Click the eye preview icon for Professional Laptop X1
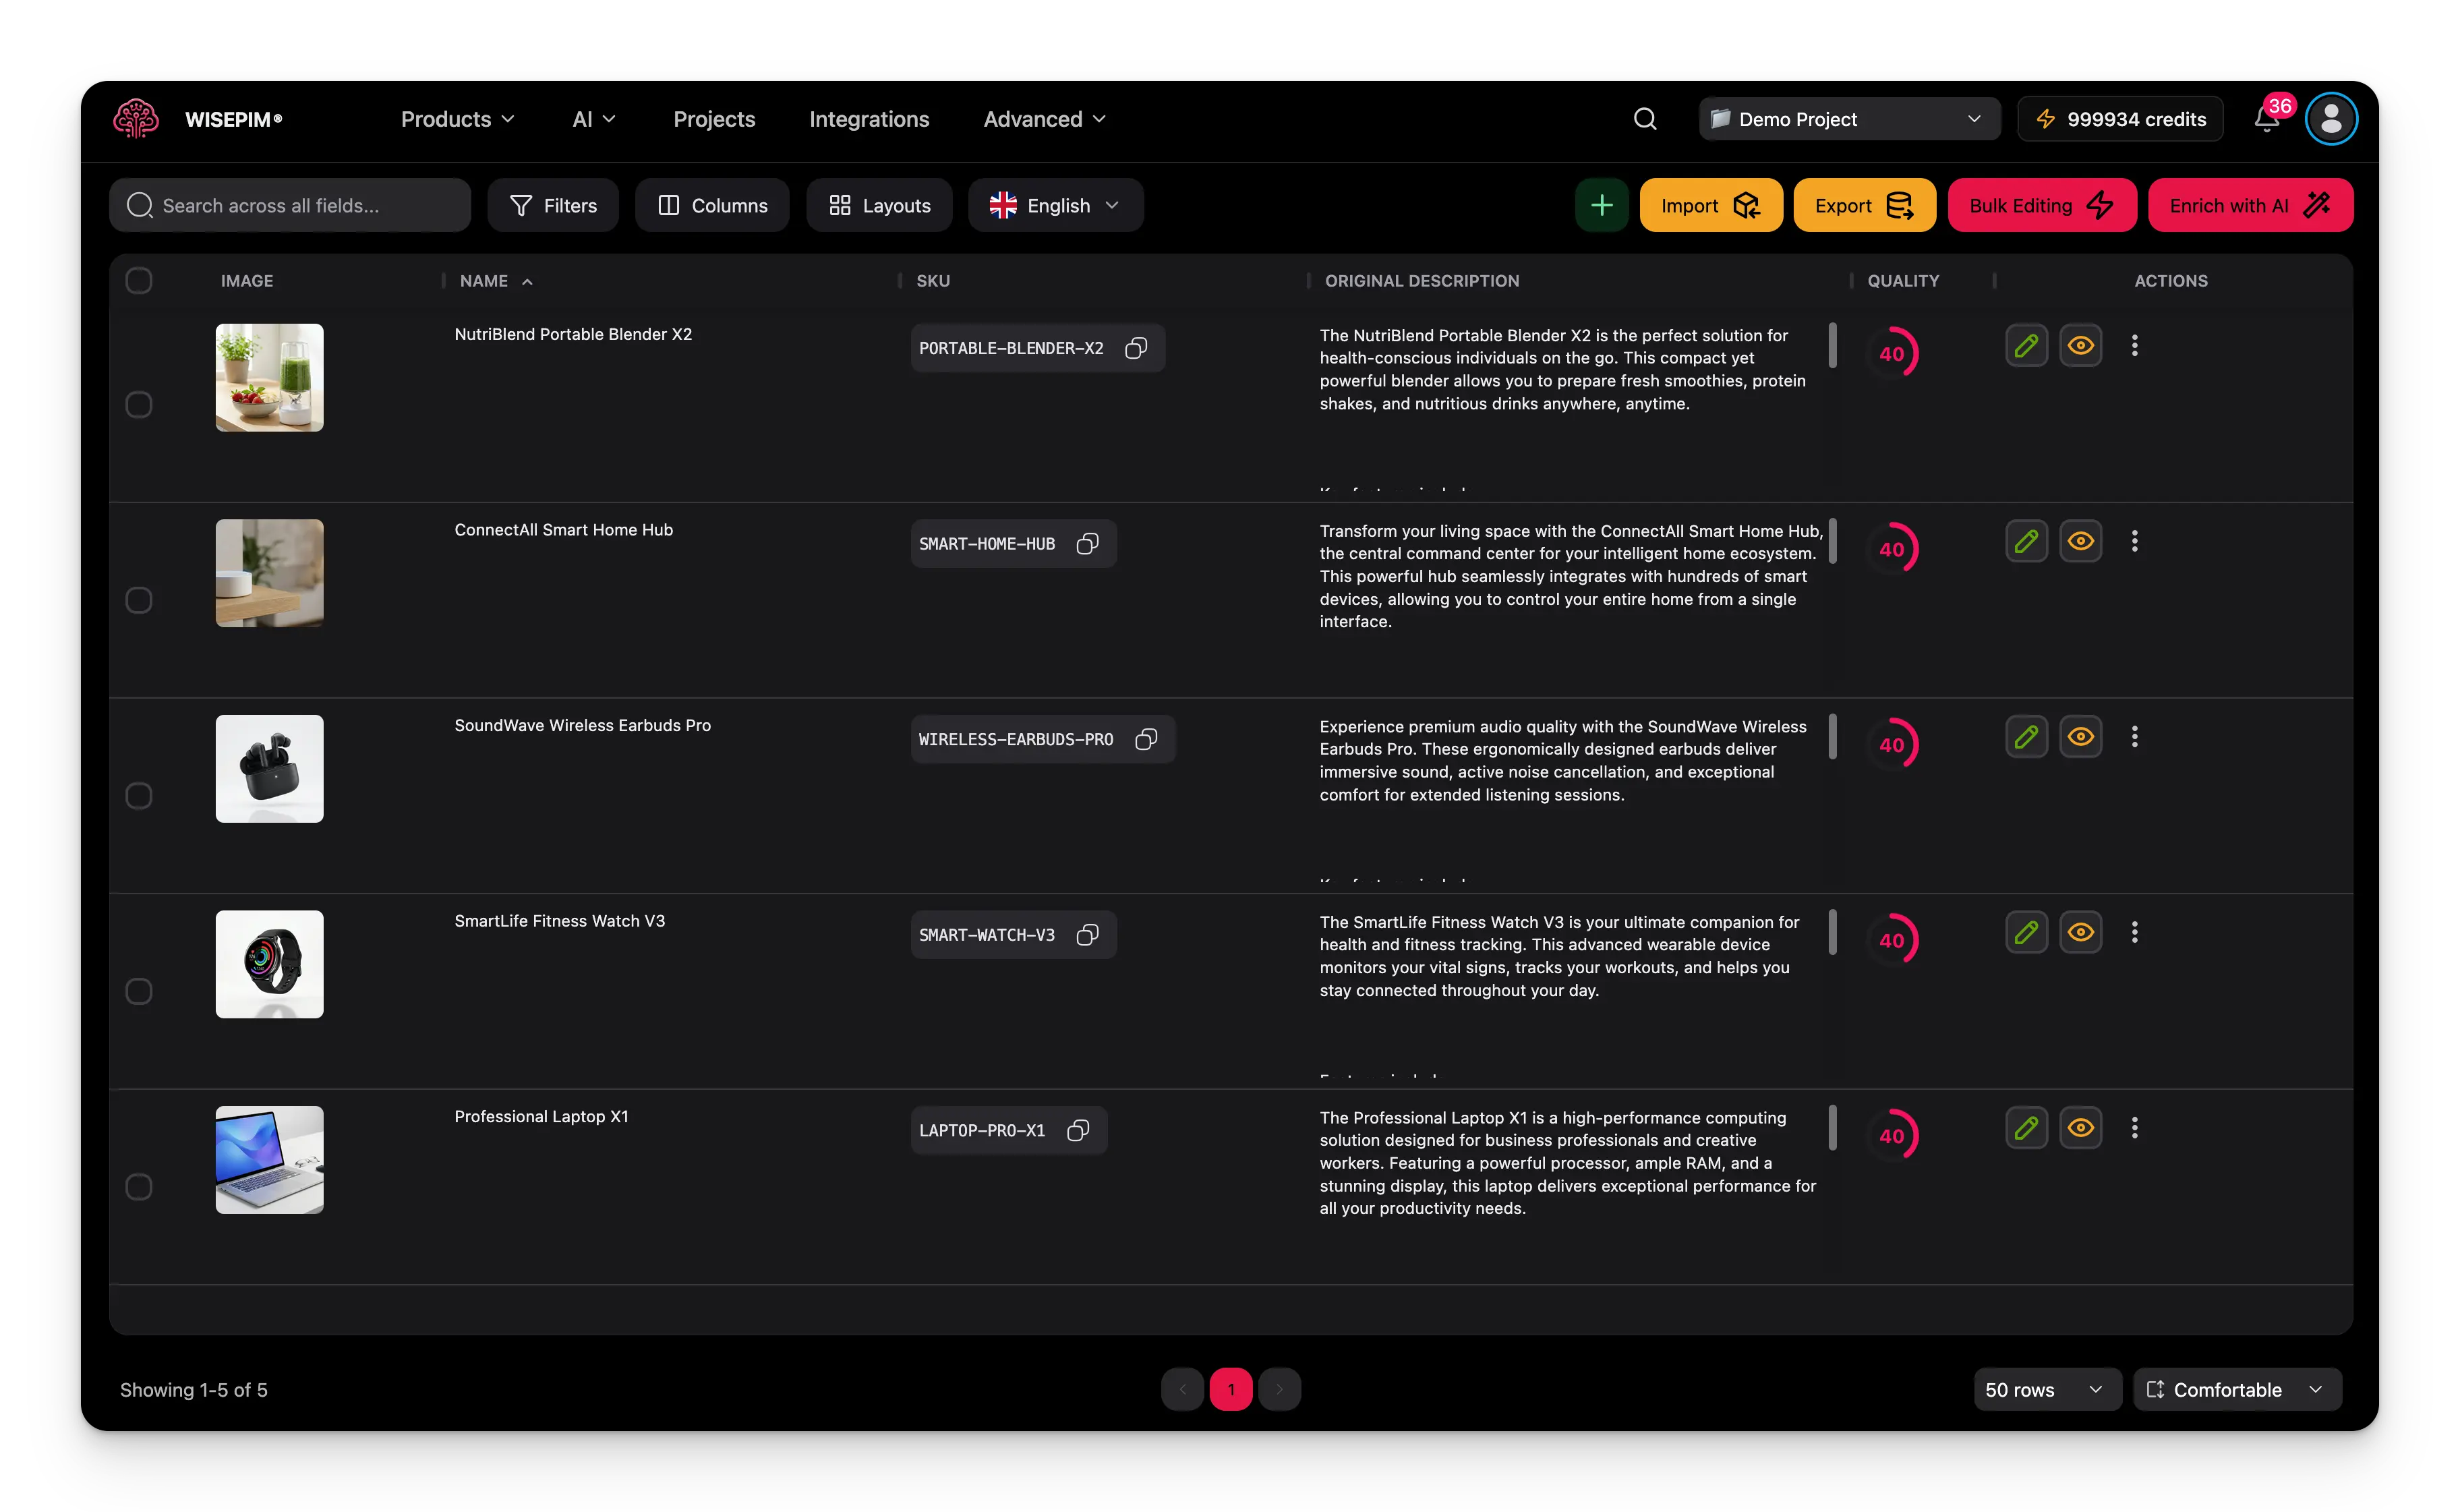Screen dimensions: 2460x1512 point(2080,1128)
